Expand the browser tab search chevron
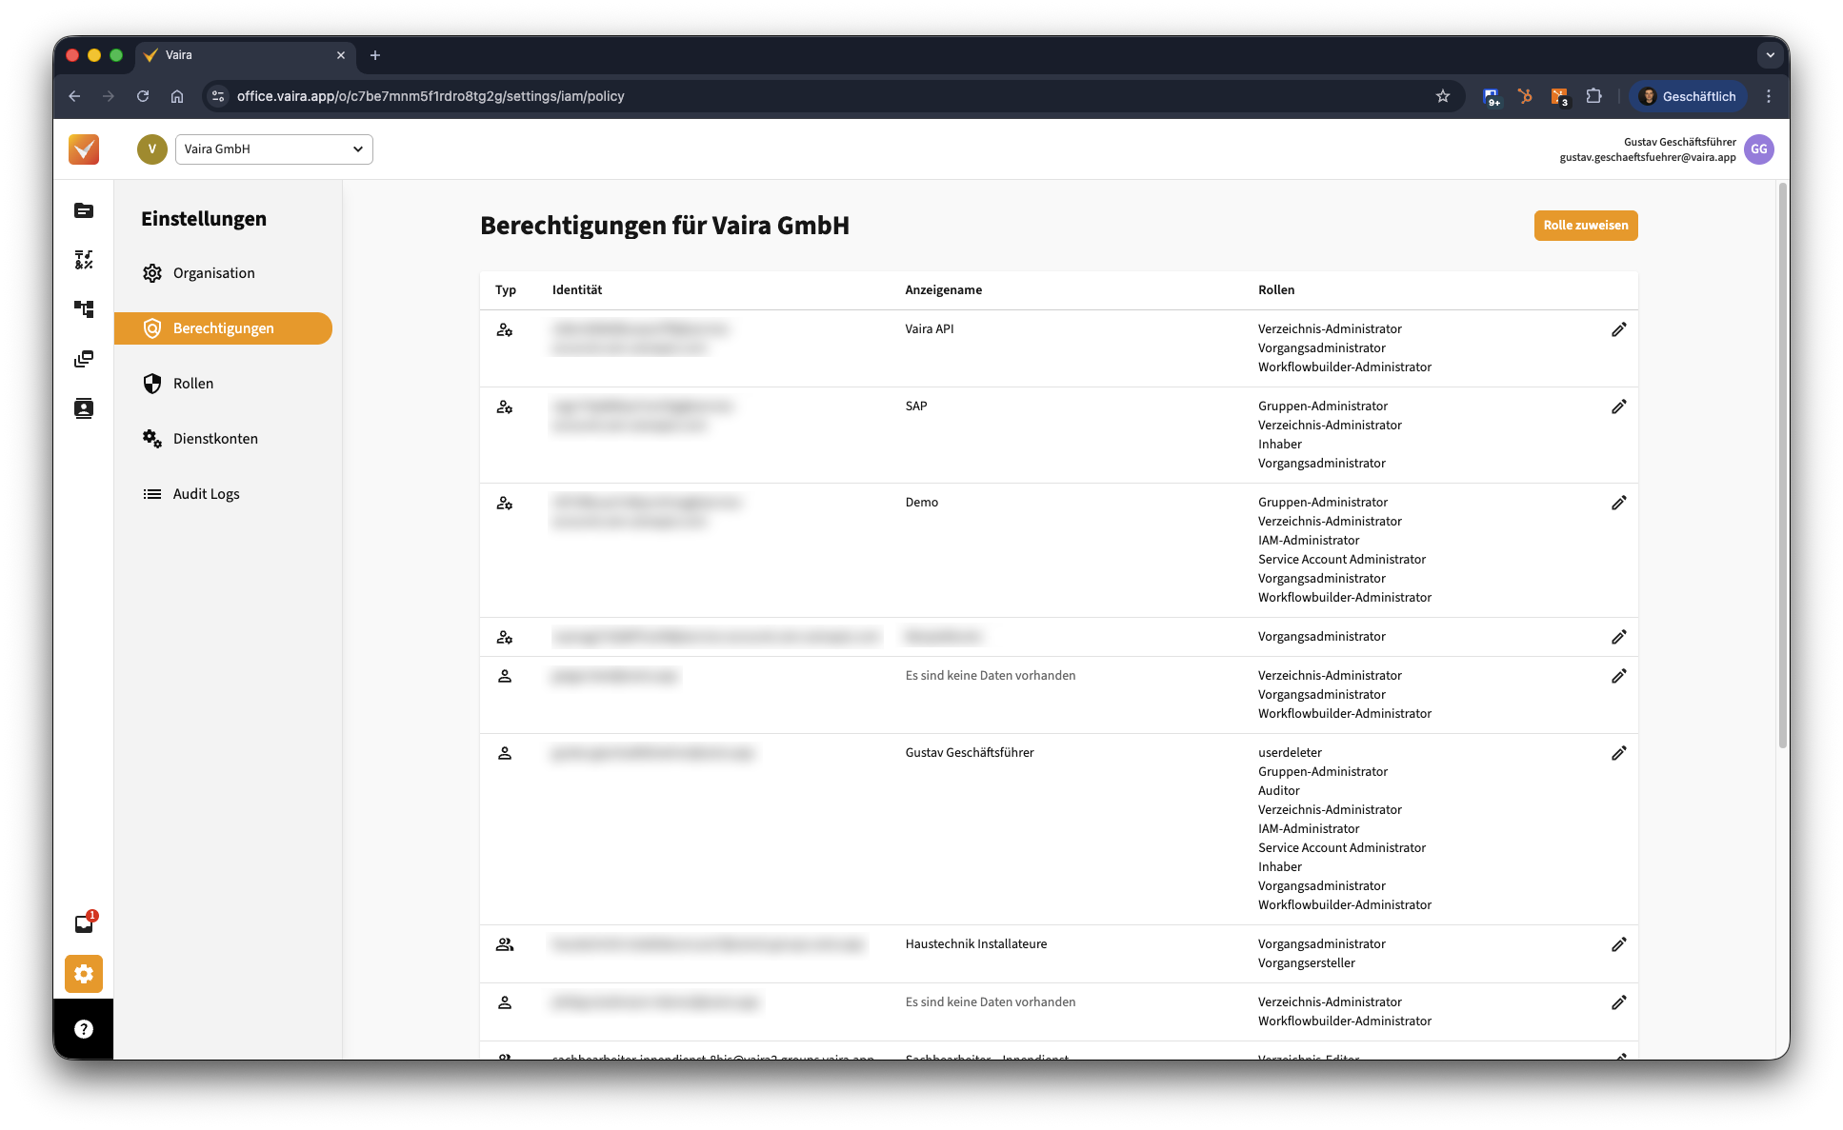The width and height of the screenshot is (1843, 1130). 1770,55
